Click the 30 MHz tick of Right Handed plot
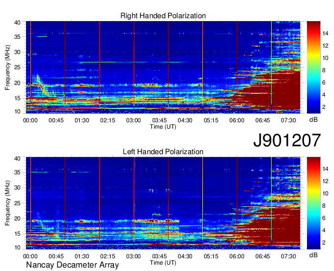The width and height of the screenshot is (334, 271). (17, 52)
